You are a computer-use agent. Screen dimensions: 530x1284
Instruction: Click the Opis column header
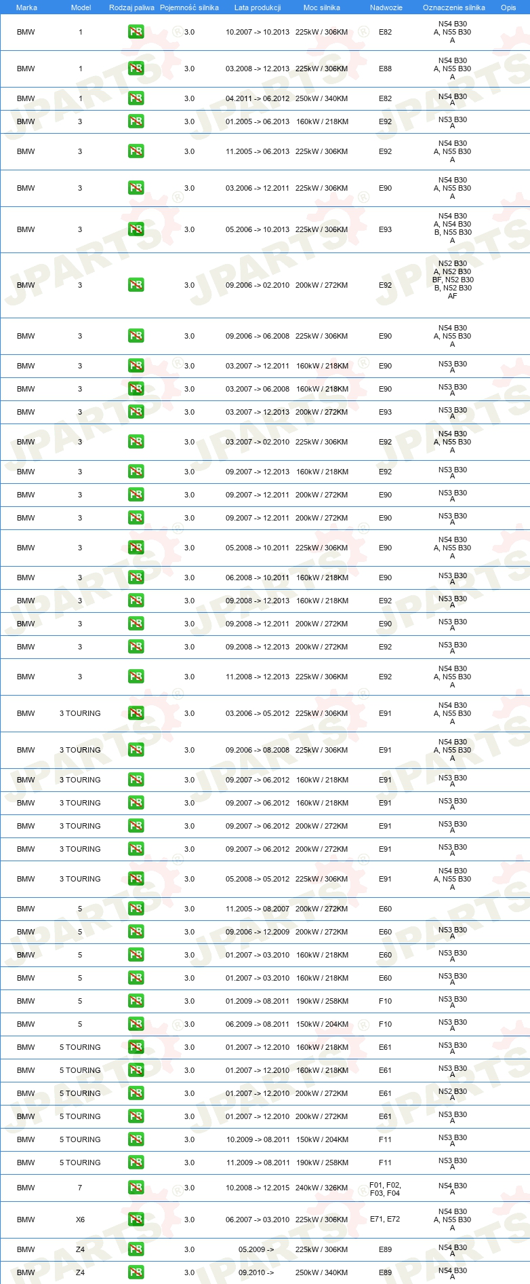(x=508, y=7)
